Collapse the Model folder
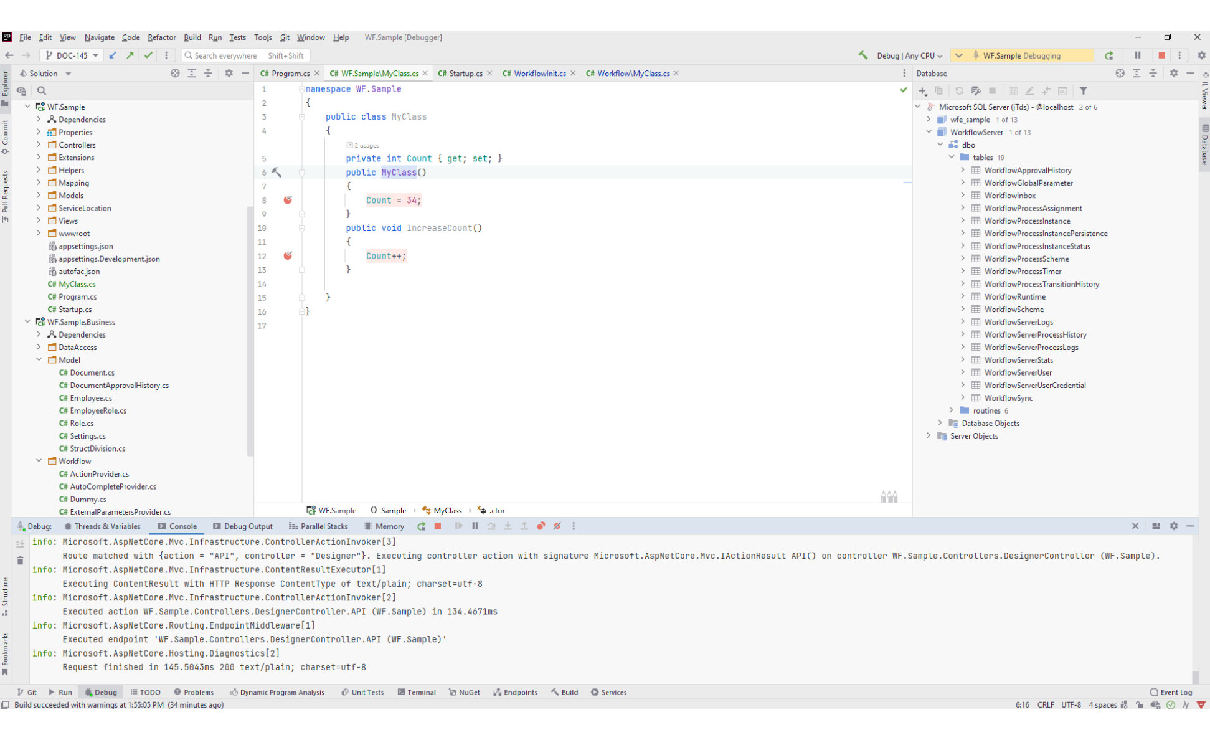 pos(39,359)
